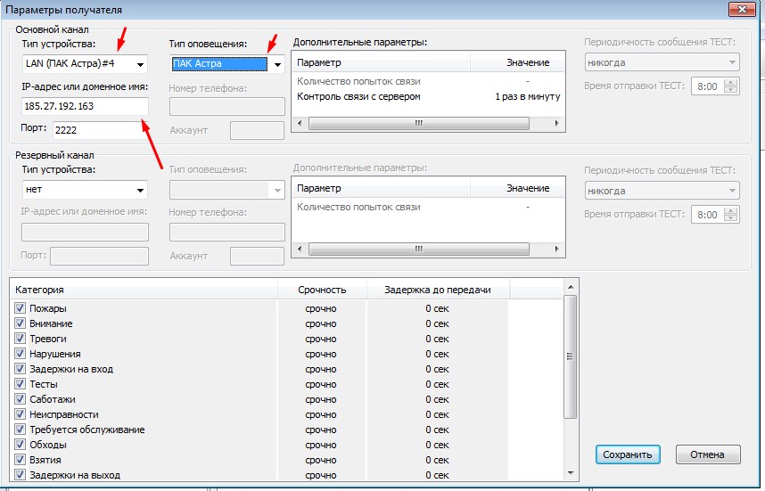Click reserve channel Номер телефона field
765x491 pixels.
pyautogui.click(x=226, y=232)
